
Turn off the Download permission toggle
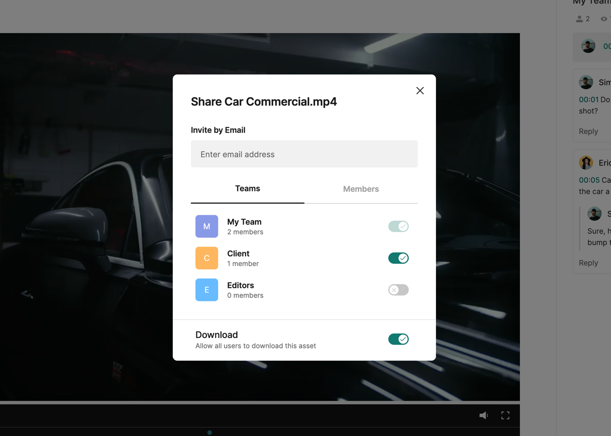pyautogui.click(x=398, y=339)
